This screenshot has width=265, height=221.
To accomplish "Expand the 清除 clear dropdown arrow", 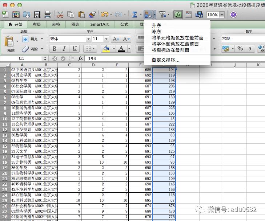I will pyautogui.click(x=42, y=49).
